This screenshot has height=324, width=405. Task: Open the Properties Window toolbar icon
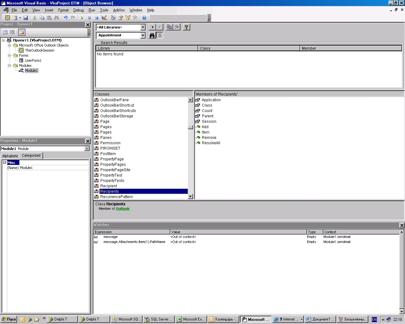pyautogui.click(x=120, y=18)
